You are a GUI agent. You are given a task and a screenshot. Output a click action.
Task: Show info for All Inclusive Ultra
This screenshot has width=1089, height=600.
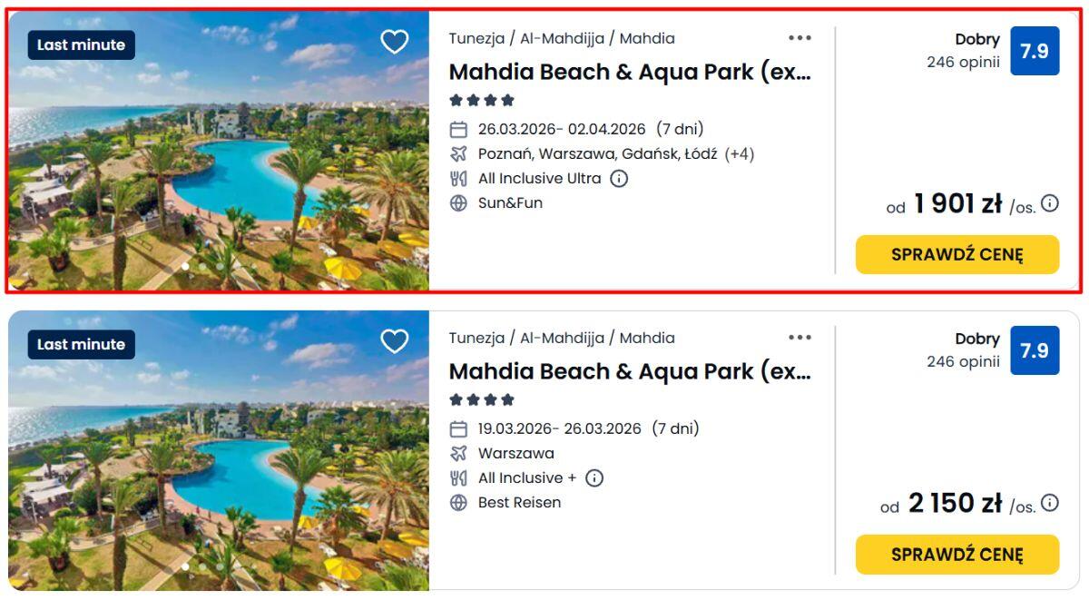(x=619, y=179)
